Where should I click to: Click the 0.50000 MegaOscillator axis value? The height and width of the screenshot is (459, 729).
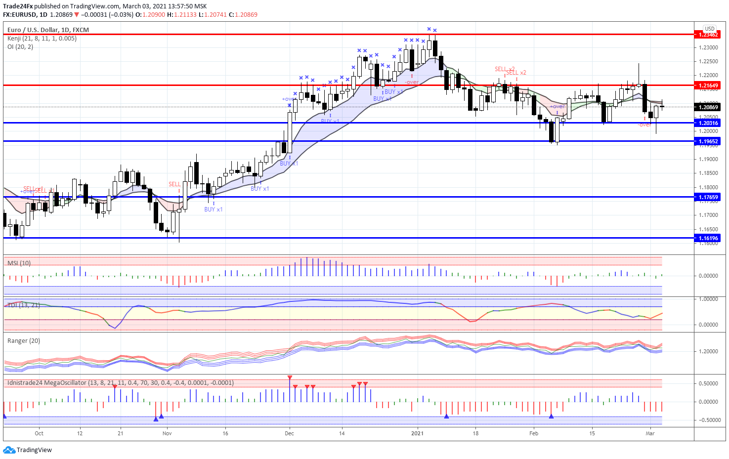[x=708, y=383]
